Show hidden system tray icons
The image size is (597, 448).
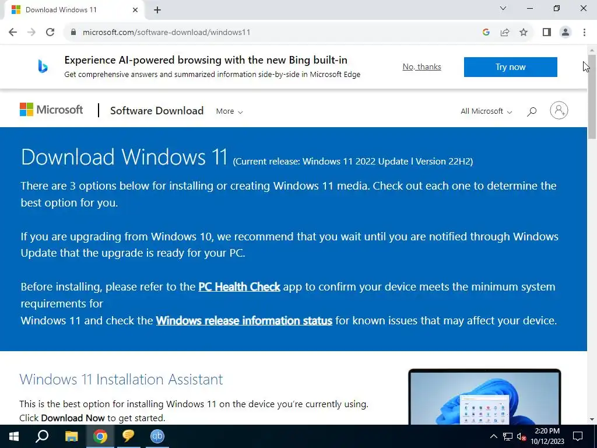coord(493,436)
